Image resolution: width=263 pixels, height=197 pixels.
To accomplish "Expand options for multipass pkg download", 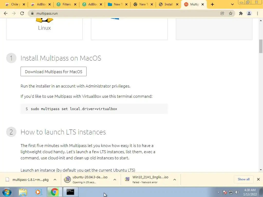I will tap(55, 180).
